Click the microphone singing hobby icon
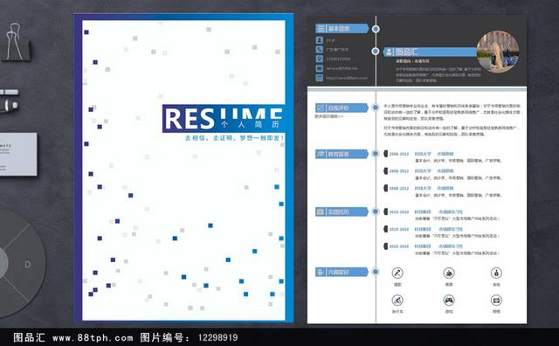The image size is (559, 346). (397, 273)
